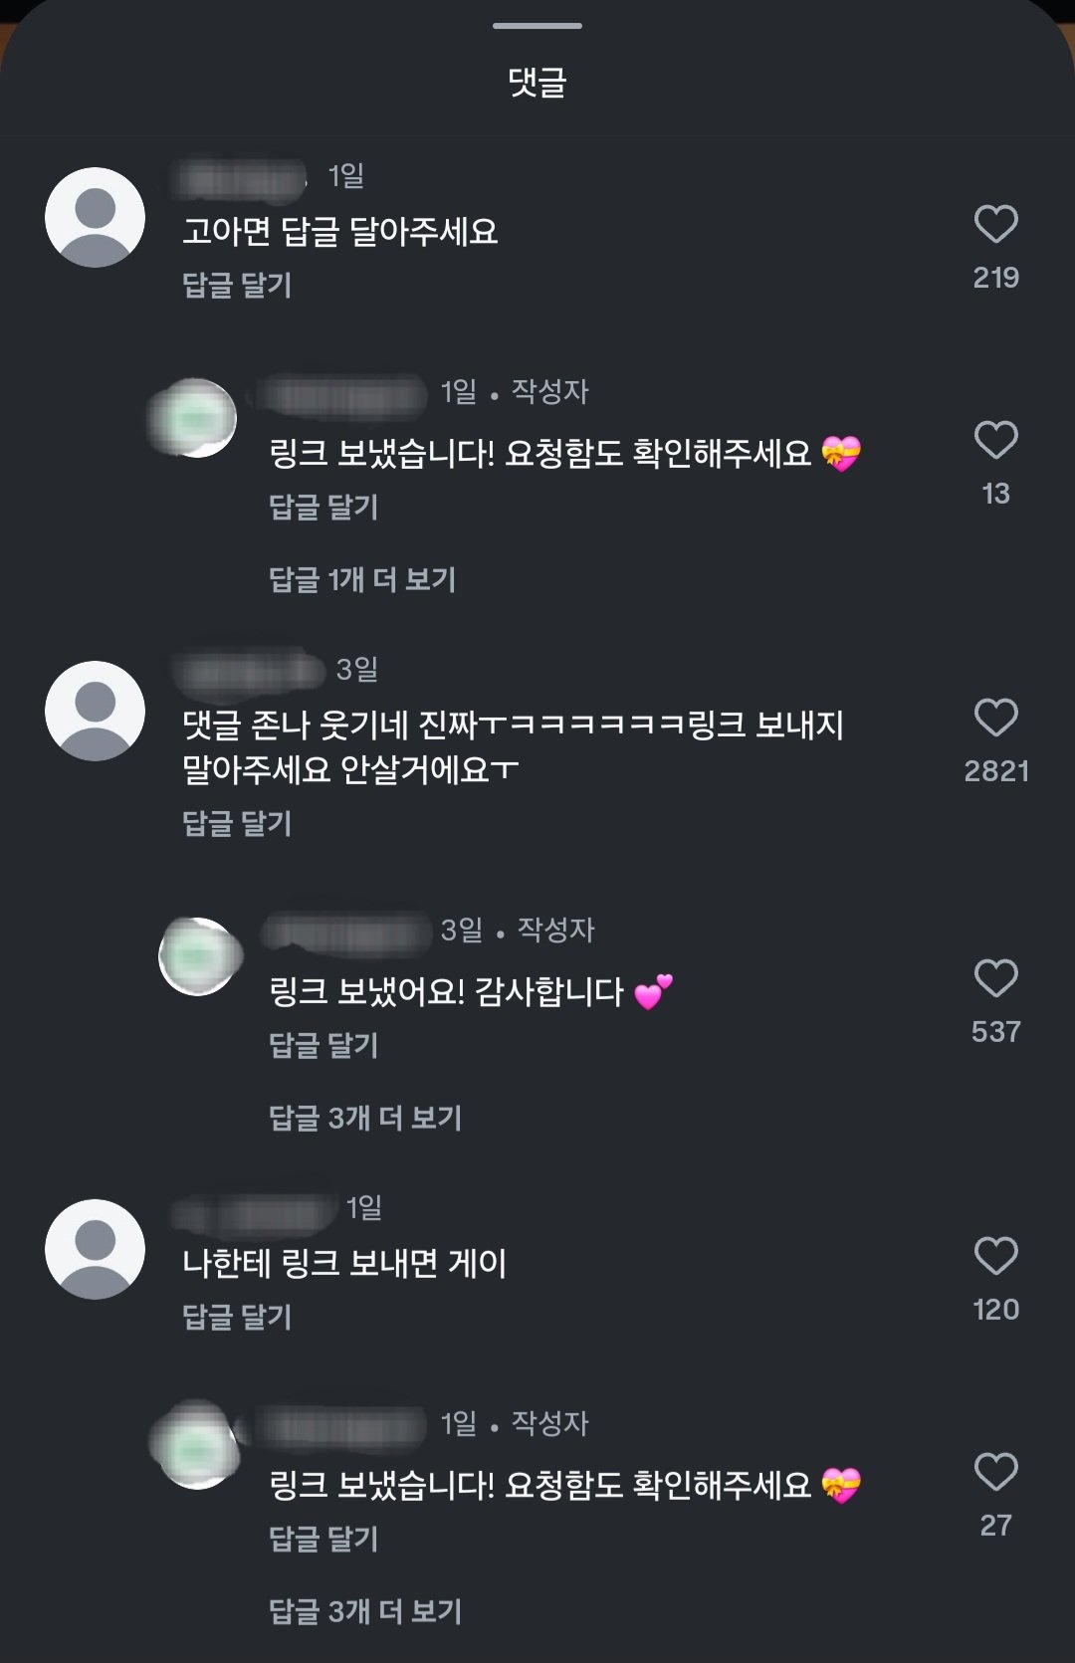Reply to the 27-like author reply
The width and height of the screenshot is (1075, 1663).
click(323, 1539)
